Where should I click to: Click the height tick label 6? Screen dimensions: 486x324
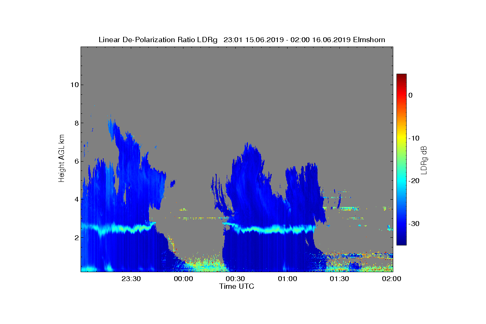coord(76,161)
